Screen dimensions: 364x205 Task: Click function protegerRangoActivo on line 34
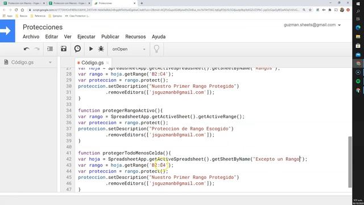click(129, 110)
